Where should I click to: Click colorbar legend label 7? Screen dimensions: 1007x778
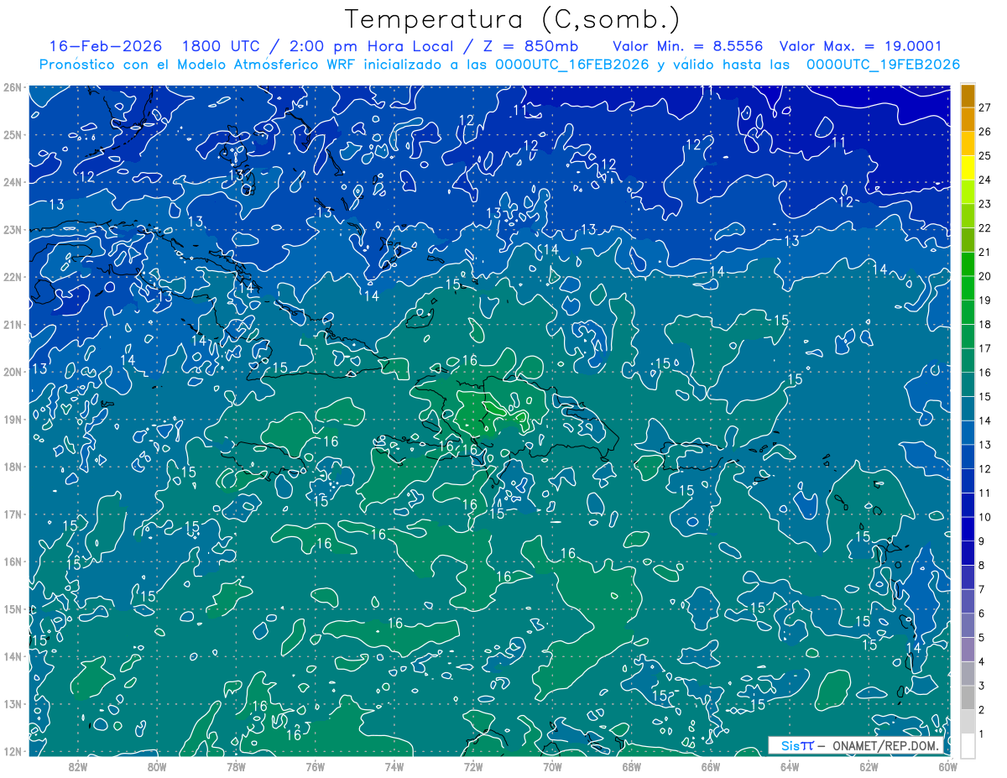[982, 589]
